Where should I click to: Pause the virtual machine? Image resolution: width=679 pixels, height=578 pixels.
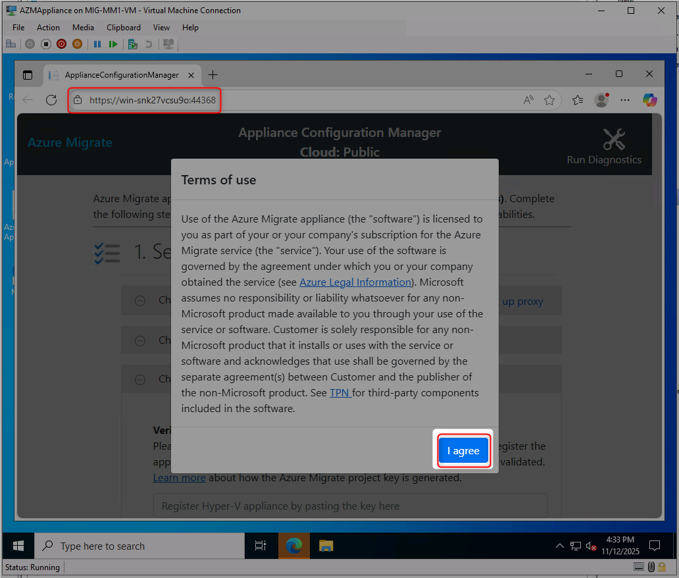(x=97, y=44)
